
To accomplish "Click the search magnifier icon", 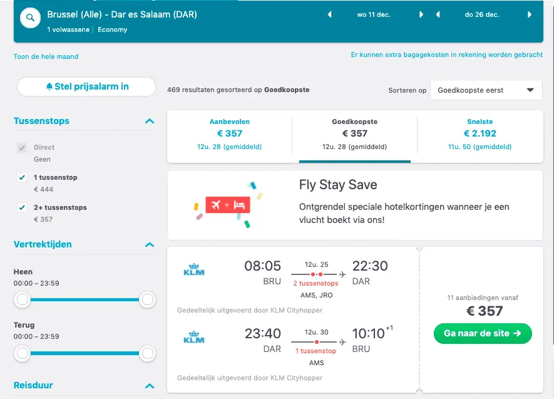I will pyautogui.click(x=31, y=18).
